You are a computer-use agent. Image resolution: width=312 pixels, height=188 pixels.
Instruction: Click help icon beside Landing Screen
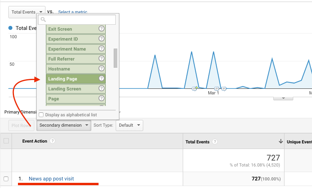click(x=101, y=88)
